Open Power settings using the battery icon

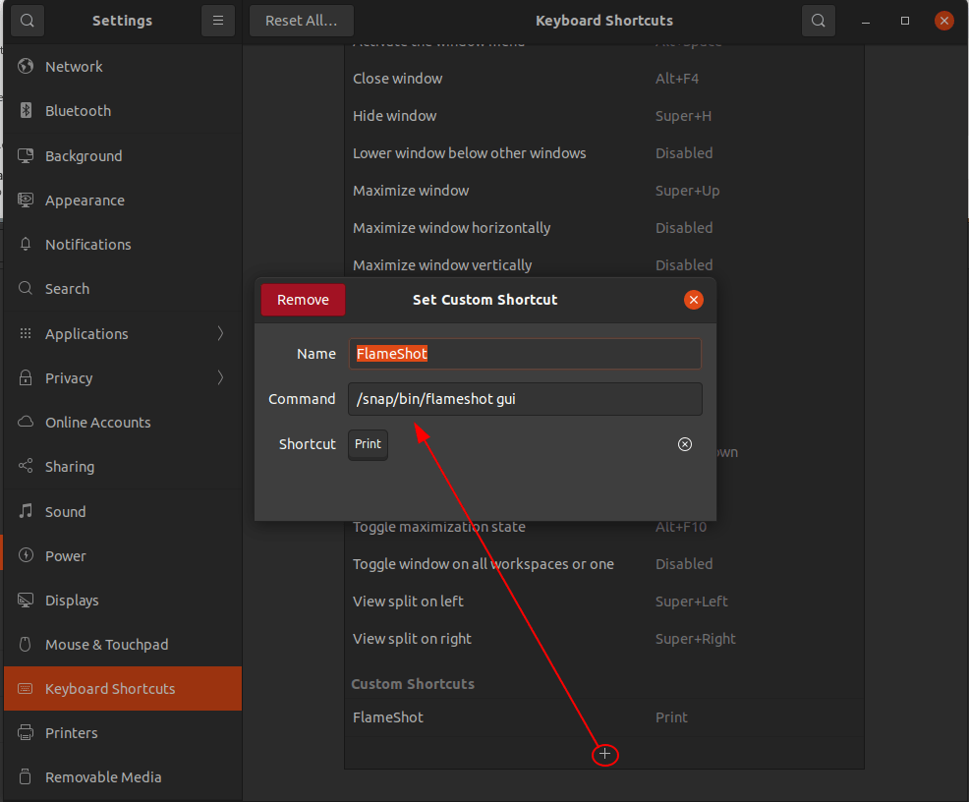pyautogui.click(x=24, y=555)
